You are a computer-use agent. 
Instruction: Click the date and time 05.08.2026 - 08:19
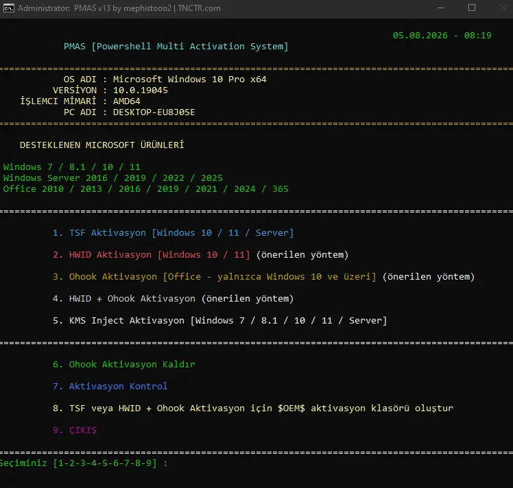(442, 36)
